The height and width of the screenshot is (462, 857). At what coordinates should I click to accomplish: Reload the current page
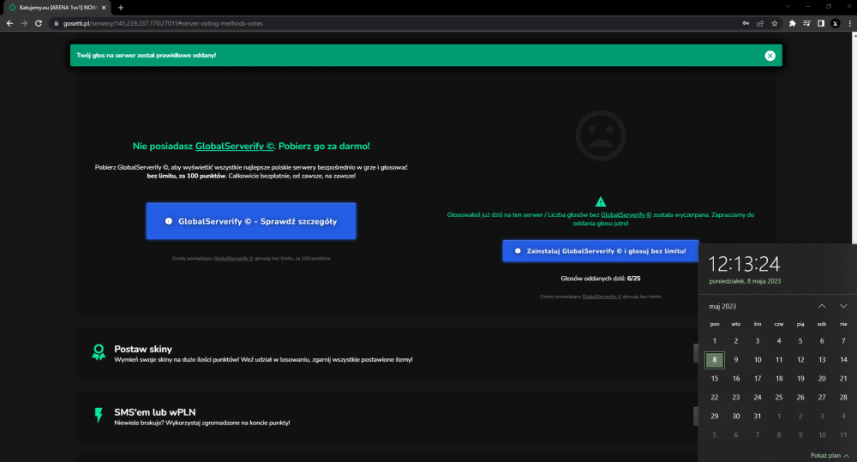(x=39, y=23)
